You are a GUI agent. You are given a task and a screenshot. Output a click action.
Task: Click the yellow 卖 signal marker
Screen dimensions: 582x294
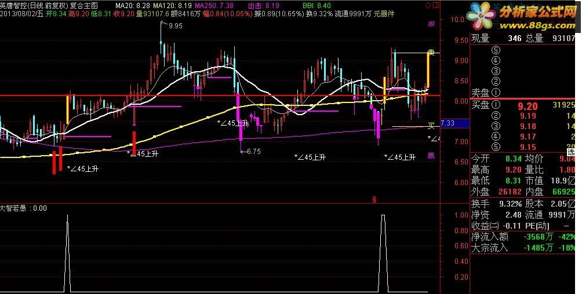(431, 52)
